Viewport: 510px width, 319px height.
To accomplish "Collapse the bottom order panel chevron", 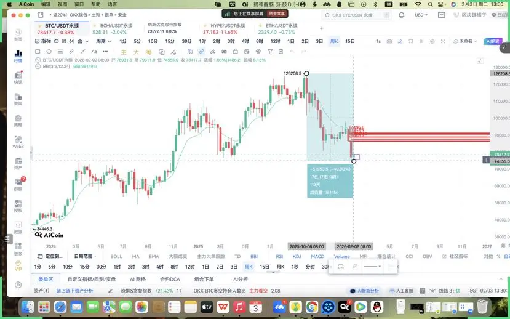I will pyautogui.click(x=501, y=279).
